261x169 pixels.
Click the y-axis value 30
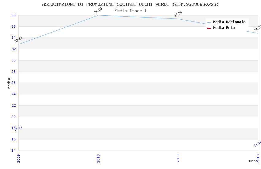[x=14, y=60]
